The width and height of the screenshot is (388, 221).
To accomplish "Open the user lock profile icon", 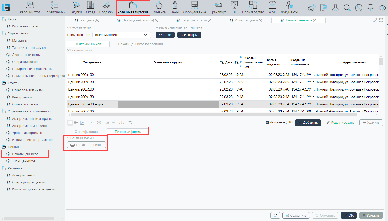I will [x=335, y=8].
